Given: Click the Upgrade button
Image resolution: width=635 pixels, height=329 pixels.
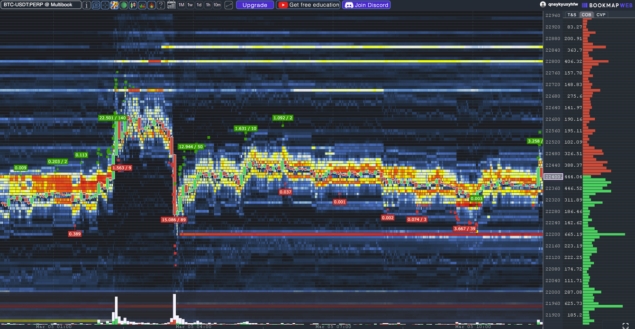Looking at the screenshot, I should pyautogui.click(x=255, y=5).
